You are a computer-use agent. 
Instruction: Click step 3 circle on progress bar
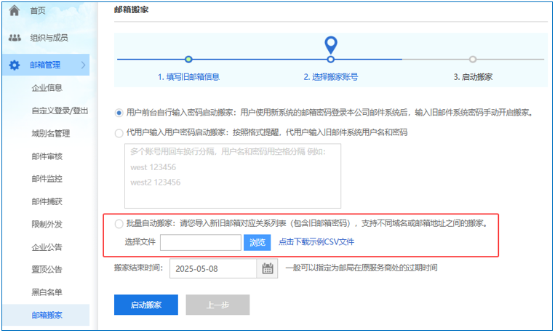(x=473, y=59)
